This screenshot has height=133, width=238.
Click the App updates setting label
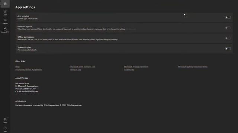[23, 16]
